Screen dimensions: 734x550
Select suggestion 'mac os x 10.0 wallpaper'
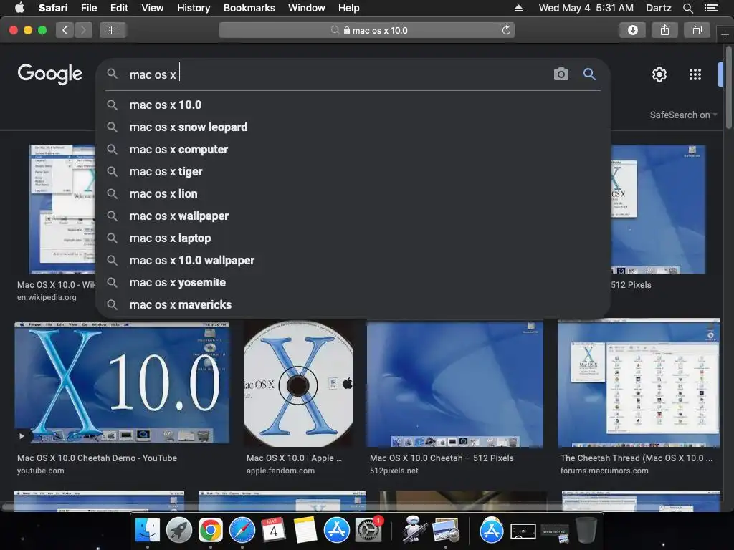click(x=353, y=261)
